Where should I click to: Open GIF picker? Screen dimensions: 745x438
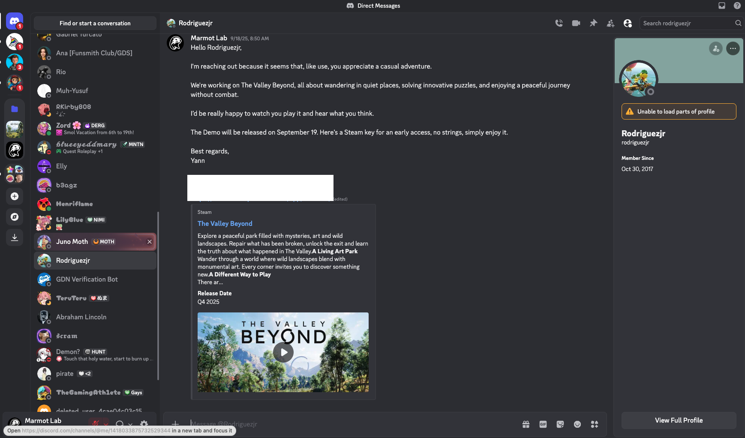(x=543, y=424)
